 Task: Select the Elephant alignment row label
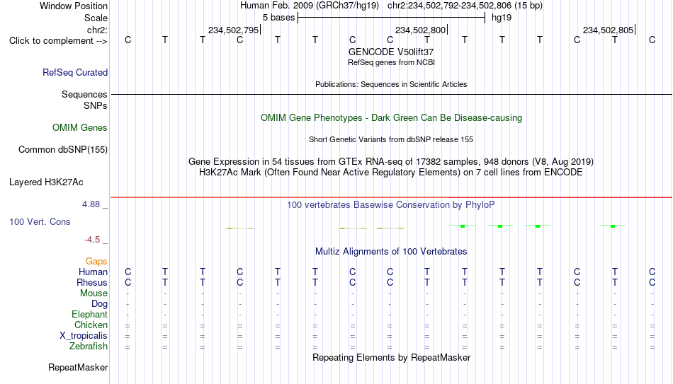(x=89, y=314)
